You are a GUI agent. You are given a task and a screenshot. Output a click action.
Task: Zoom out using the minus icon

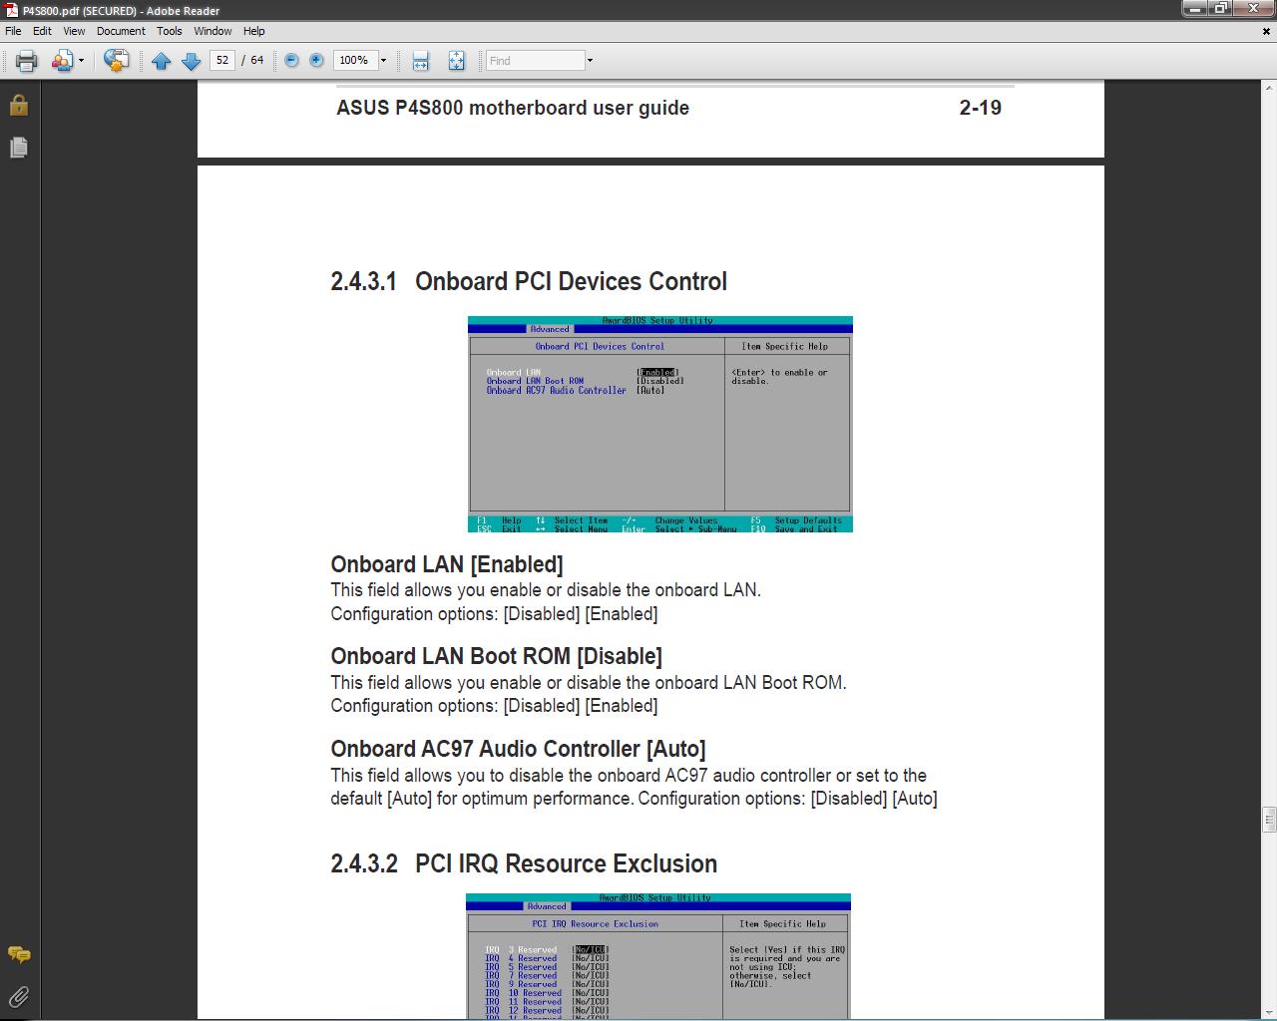[x=291, y=60]
